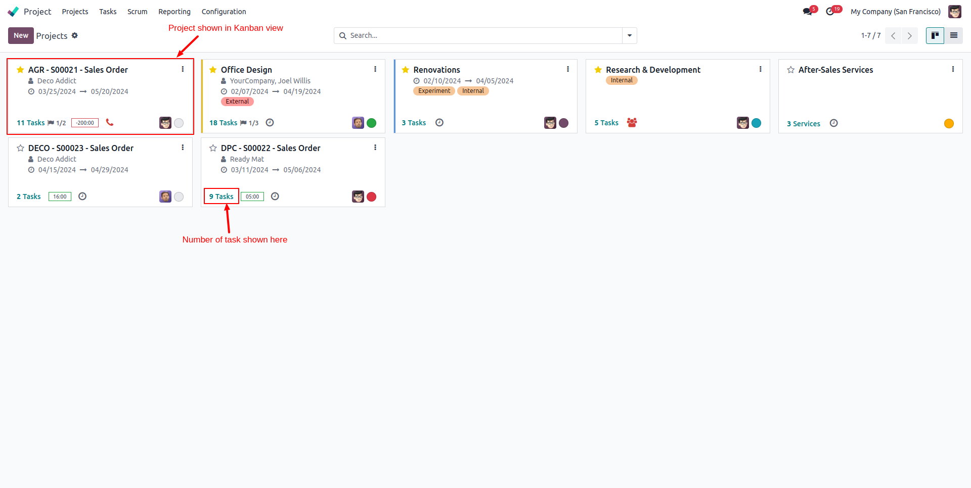The width and height of the screenshot is (971, 488).
Task: Open Projects settings gear icon
Action: click(75, 35)
